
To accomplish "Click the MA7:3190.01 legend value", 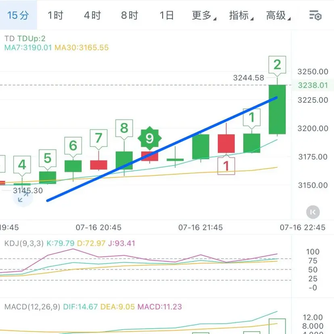I will pyautogui.click(x=28, y=48).
